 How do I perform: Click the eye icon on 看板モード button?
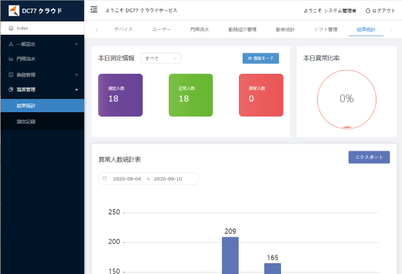tap(249, 58)
